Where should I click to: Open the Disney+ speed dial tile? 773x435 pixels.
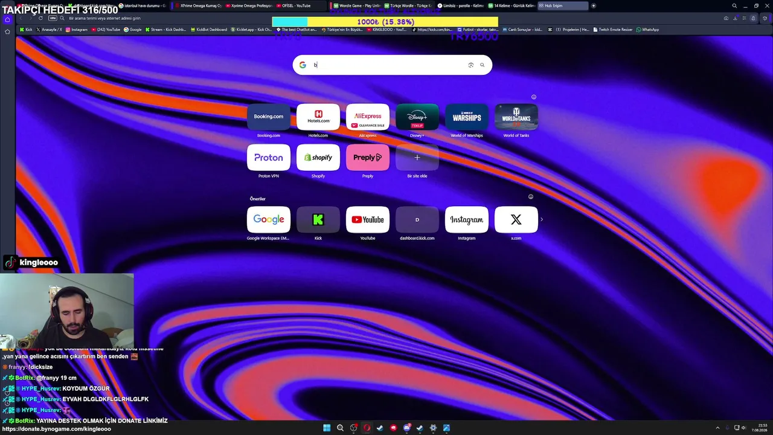417,117
